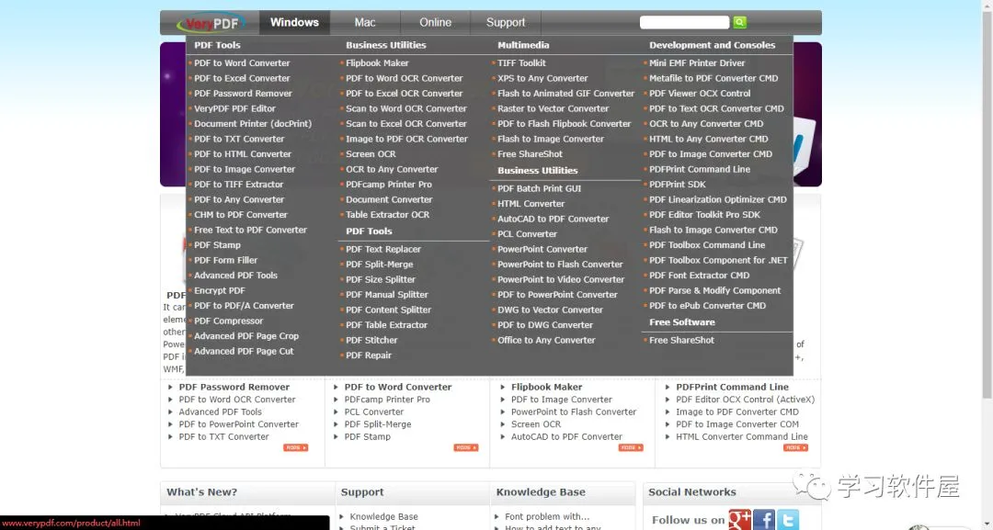The image size is (993, 530).
Task: Select Document Printer (docPrint) item
Action: pyautogui.click(x=253, y=124)
